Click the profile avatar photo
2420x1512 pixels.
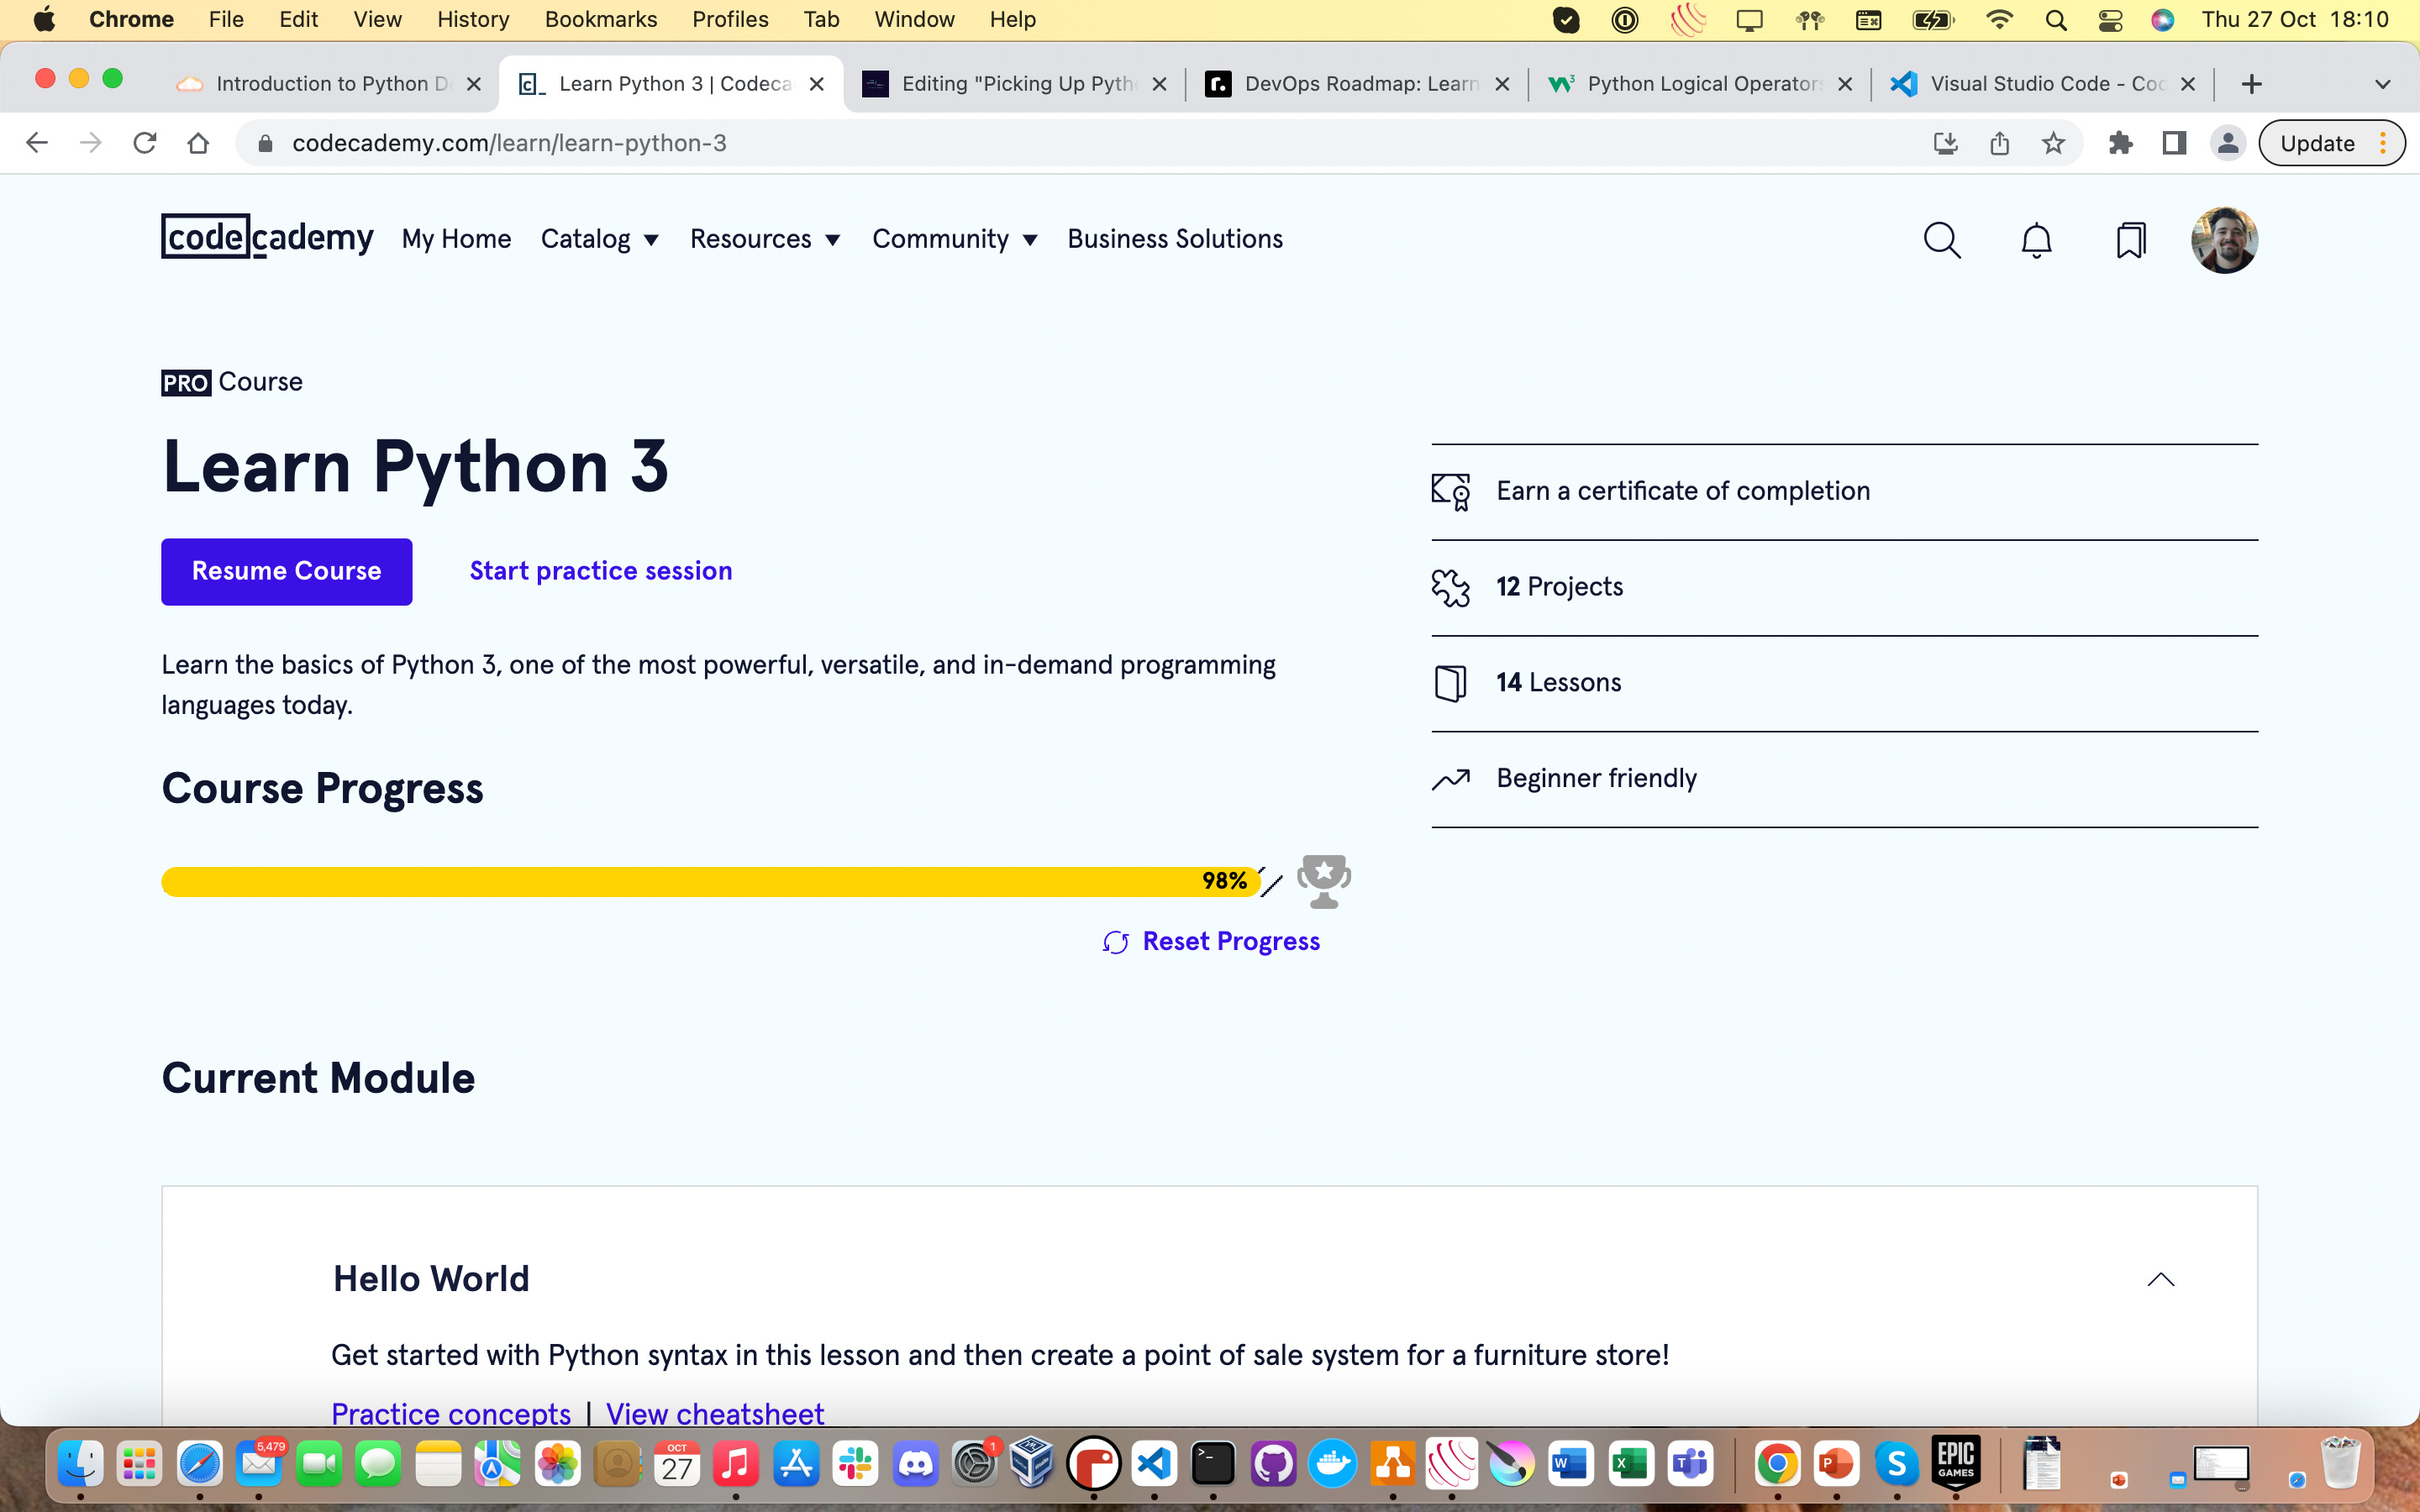pos(2224,240)
